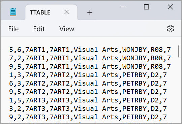
Task: Open the Edit menu
Action: pyautogui.click(x=39, y=29)
